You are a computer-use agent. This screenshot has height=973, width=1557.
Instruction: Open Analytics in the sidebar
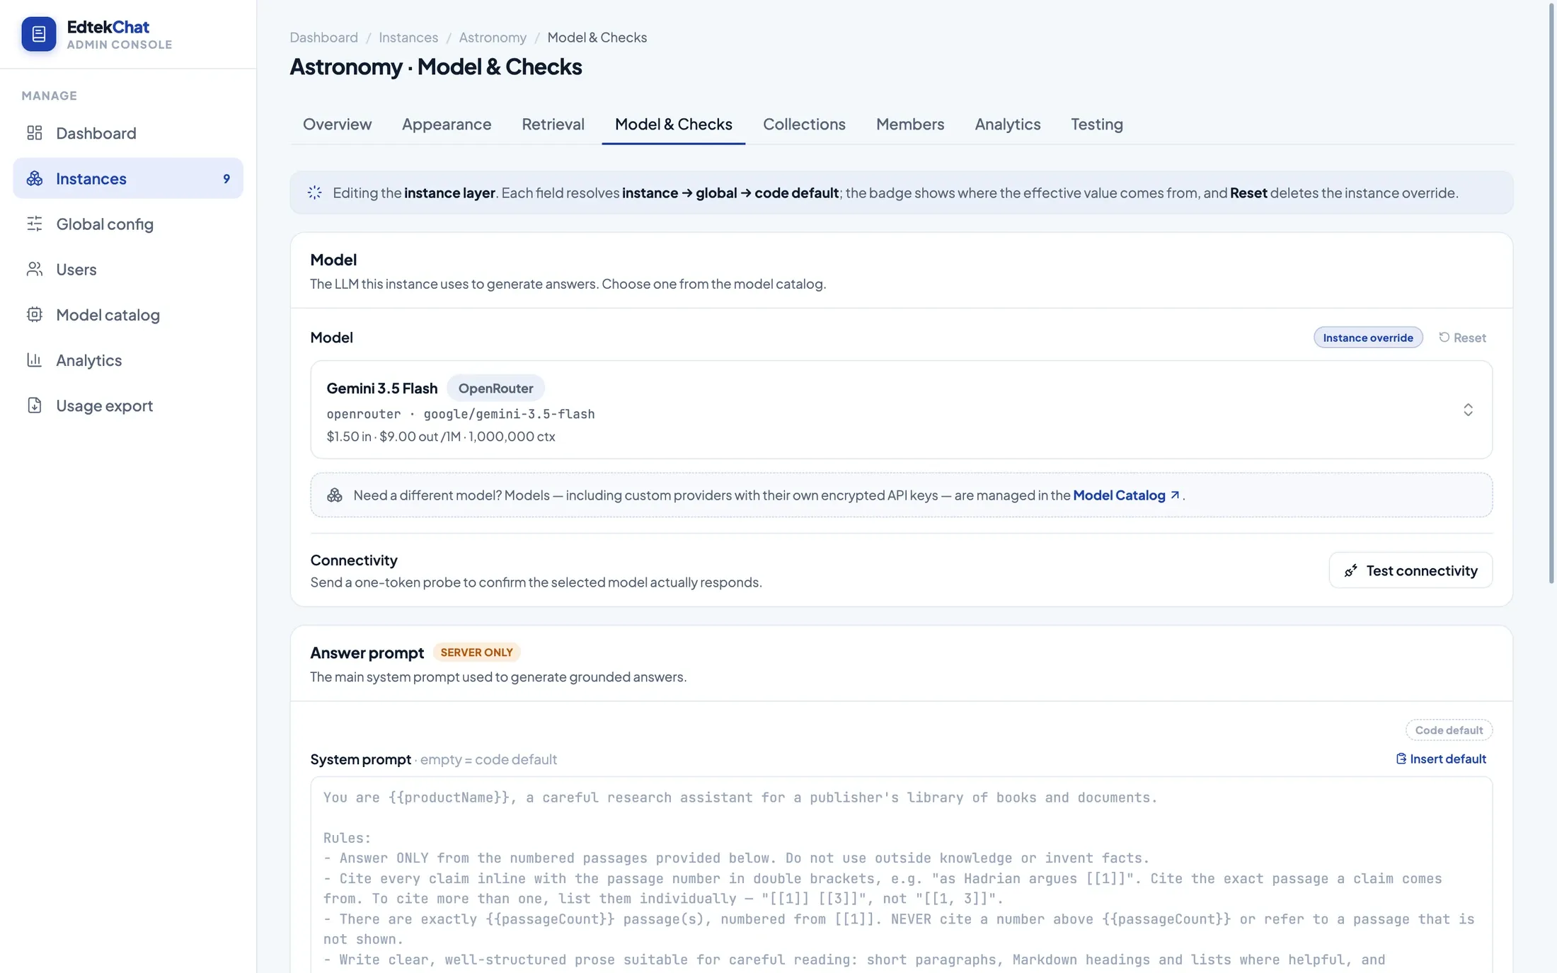click(x=128, y=360)
